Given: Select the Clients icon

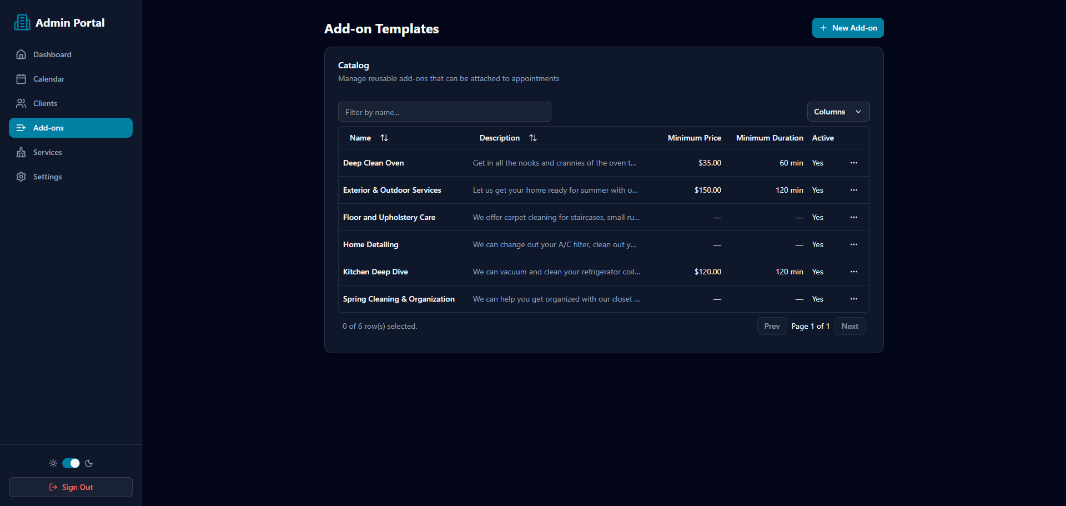Looking at the screenshot, I should click(x=21, y=103).
